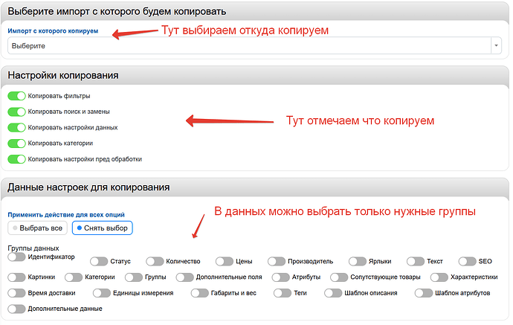Enable the 'Производитель' toggle
Viewport: 513px width, 325px height.
click(x=277, y=262)
